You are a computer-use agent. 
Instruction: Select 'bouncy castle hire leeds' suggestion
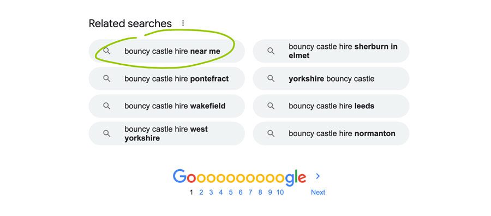click(331, 106)
